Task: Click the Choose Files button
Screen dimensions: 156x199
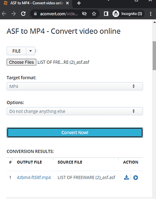Action: coord(21,62)
